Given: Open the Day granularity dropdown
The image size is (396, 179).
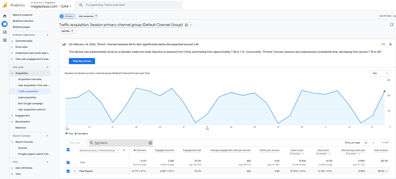Looking at the screenshot, I should [x=380, y=73].
